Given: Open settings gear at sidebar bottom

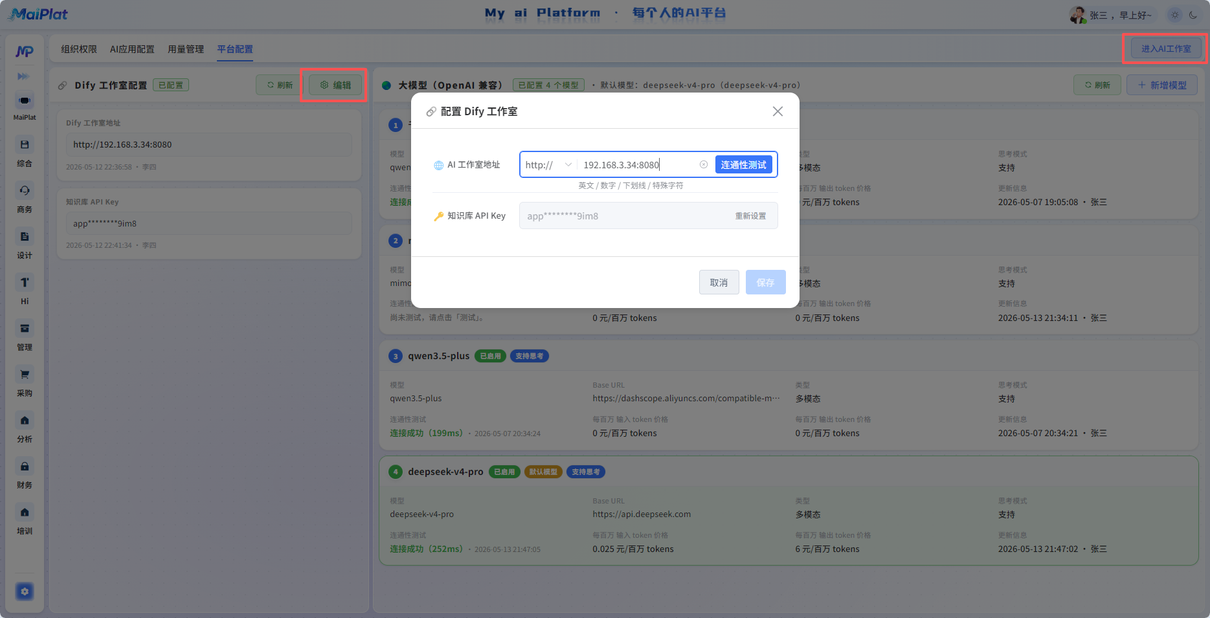Looking at the screenshot, I should coord(25,591).
